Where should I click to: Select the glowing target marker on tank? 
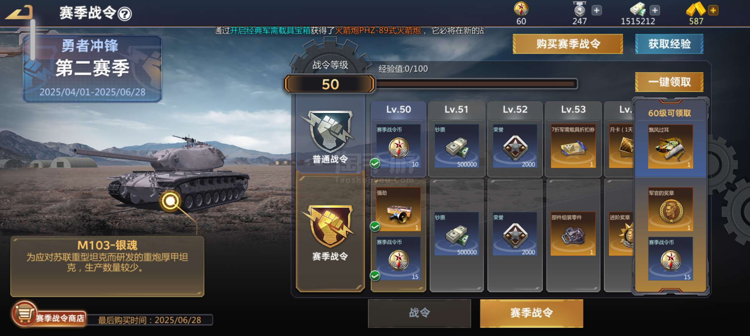click(170, 201)
